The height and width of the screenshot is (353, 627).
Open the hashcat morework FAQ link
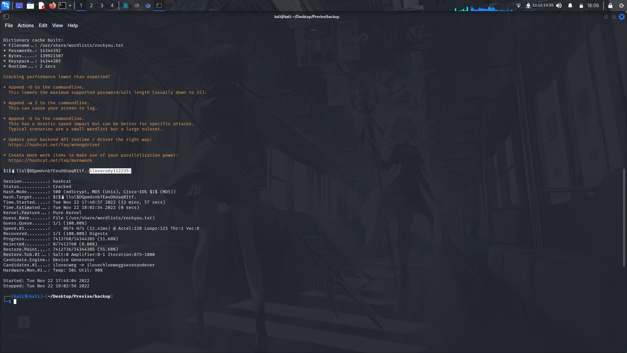[x=50, y=160]
